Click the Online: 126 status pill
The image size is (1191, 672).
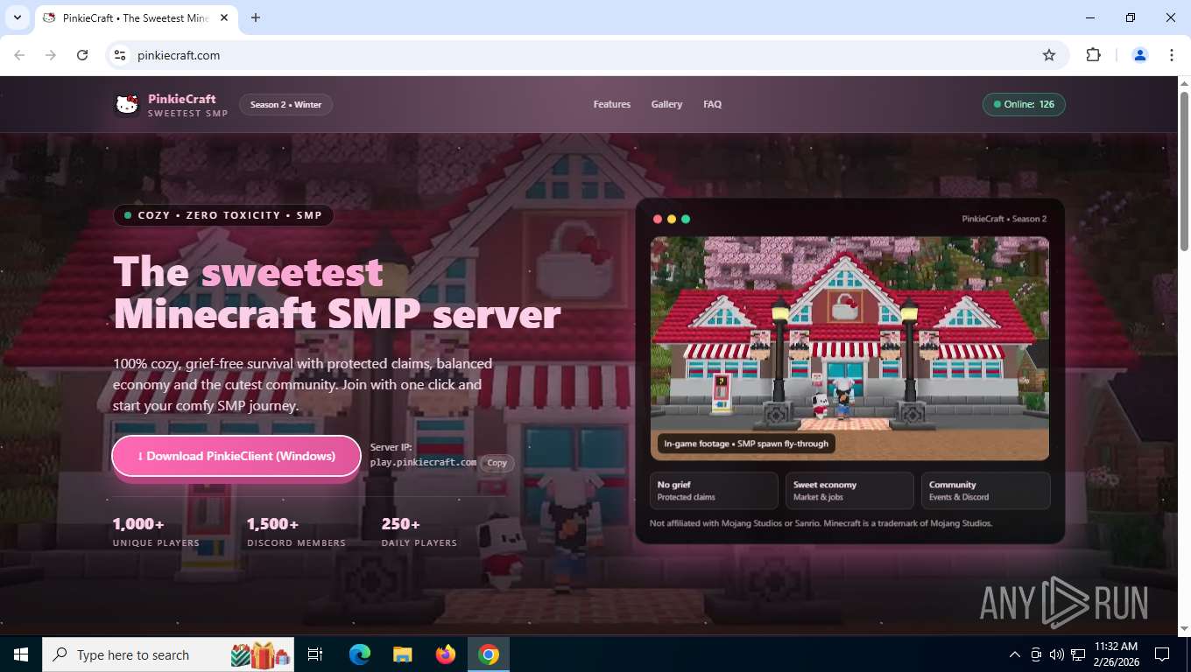point(1024,104)
